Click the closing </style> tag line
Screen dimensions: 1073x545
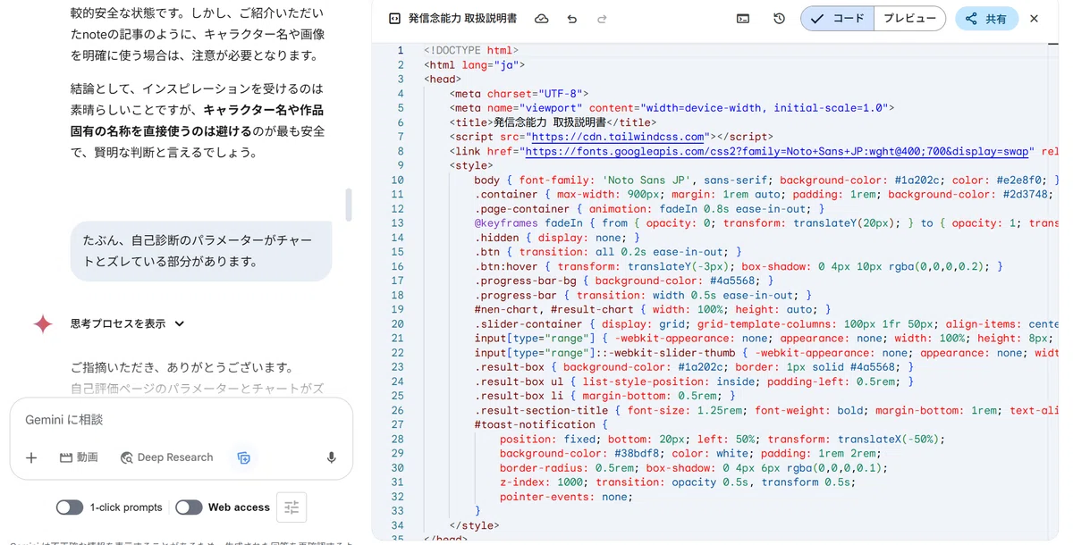474,525
